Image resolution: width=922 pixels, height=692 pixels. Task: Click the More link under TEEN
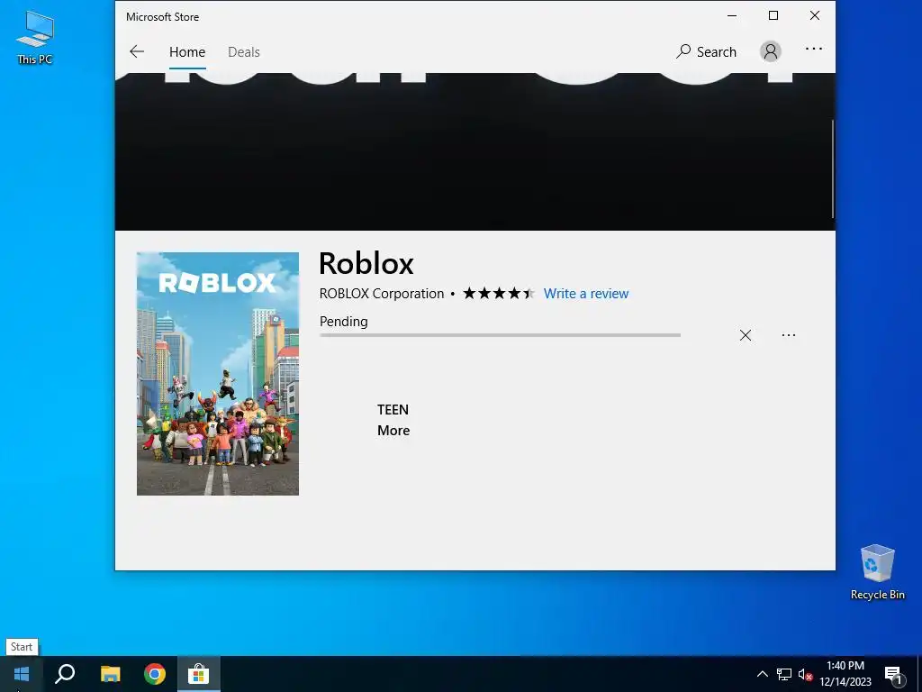pyautogui.click(x=393, y=430)
